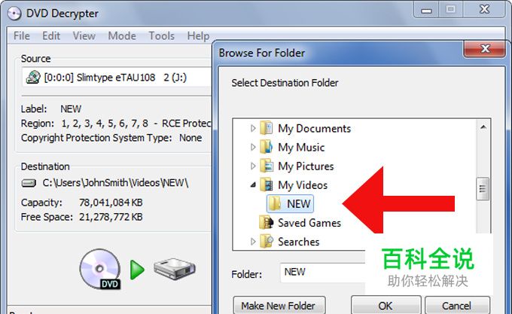Click the DVD to hard drive decrypt button

pyautogui.click(x=137, y=270)
